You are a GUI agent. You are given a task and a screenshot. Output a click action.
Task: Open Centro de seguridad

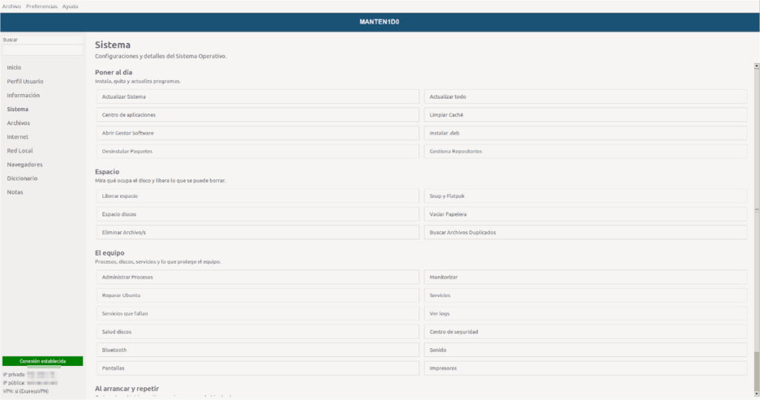[x=585, y=332]
